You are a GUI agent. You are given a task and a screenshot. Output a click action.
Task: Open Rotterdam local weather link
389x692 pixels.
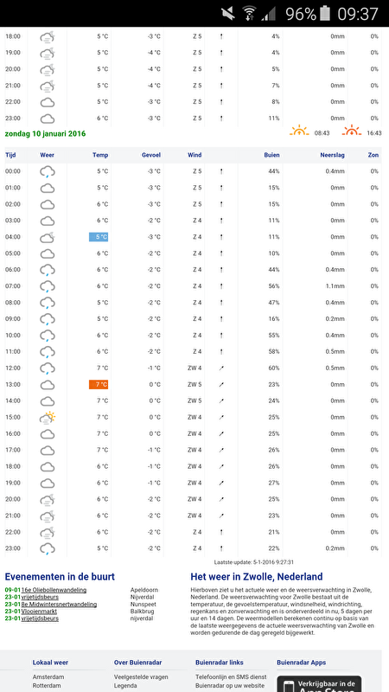48,686
